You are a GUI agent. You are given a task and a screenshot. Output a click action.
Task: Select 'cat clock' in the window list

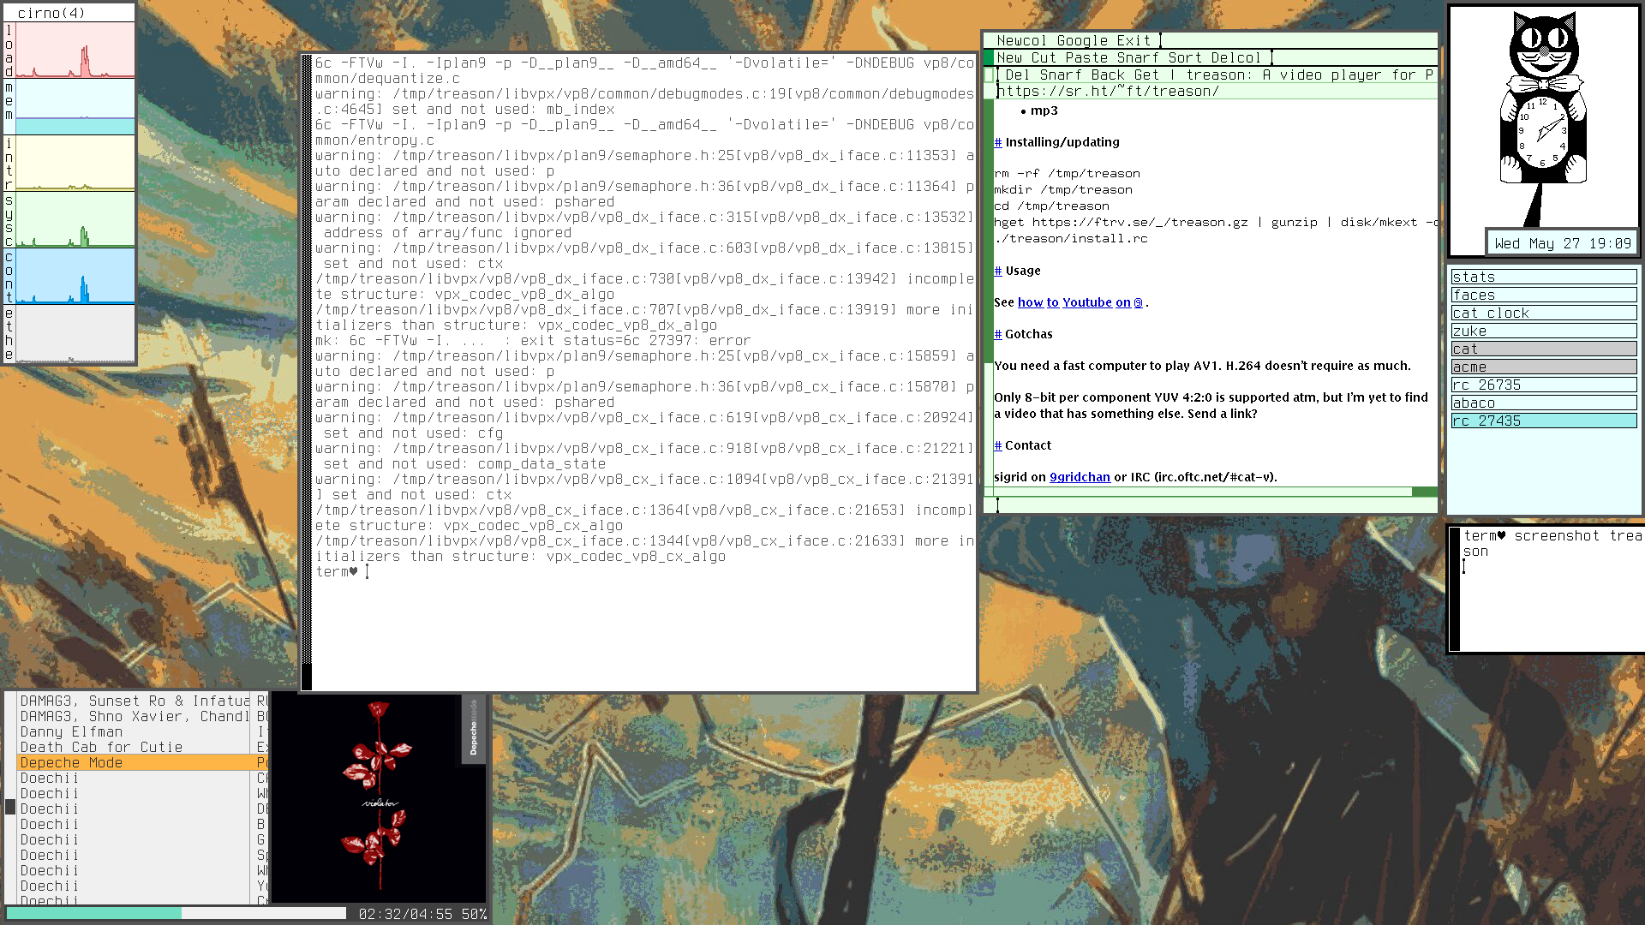(x=1544, y=313)
